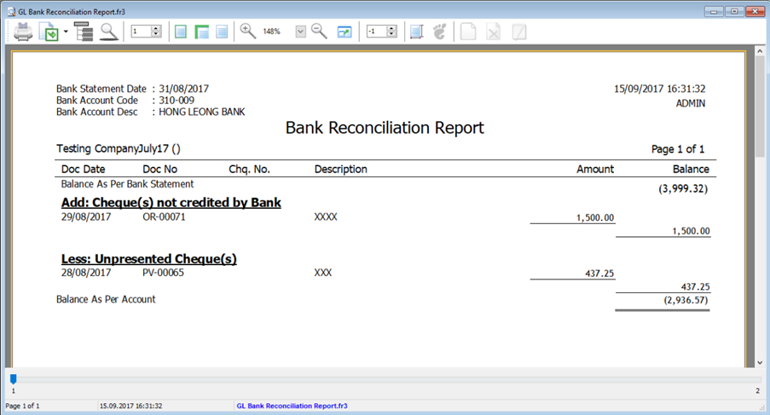The width and height of the screenshot is (770, 415).
Task: Click the Zoom In magnifier icon
Action: click(x=248, y=32)
